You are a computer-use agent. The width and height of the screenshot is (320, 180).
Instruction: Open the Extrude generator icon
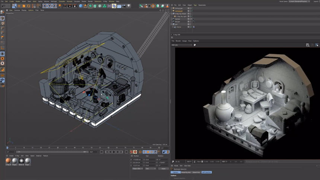[x=95, y=6]
